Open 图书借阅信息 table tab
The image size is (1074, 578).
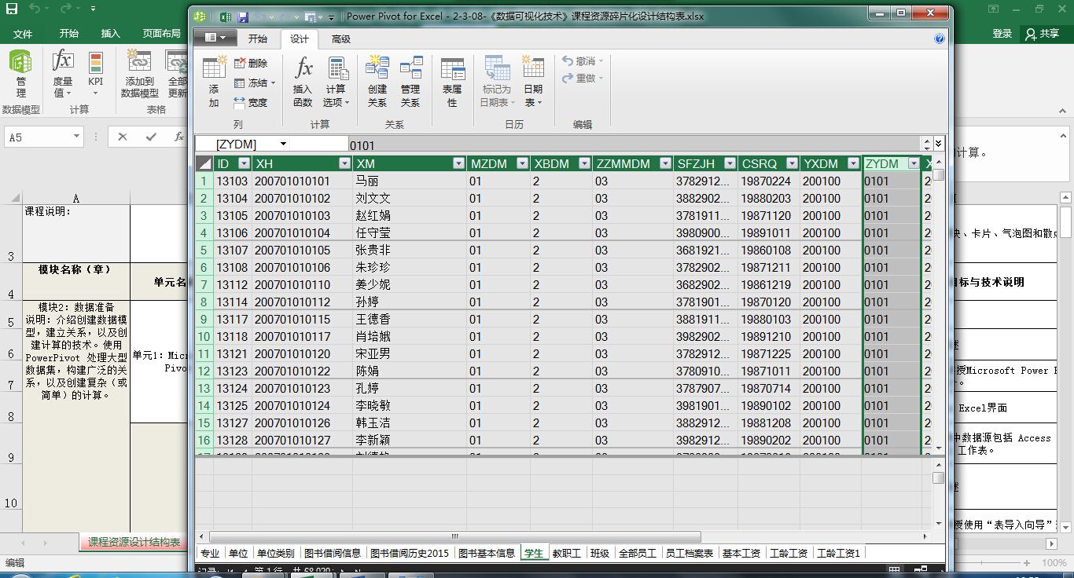[x=333, y=553]
